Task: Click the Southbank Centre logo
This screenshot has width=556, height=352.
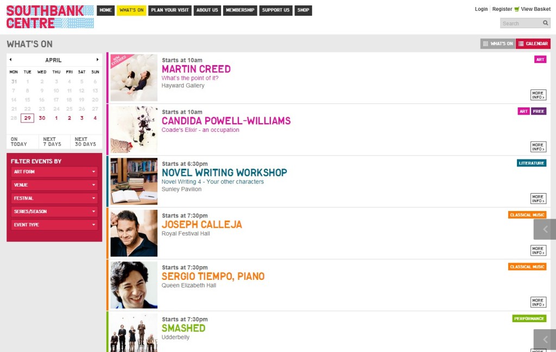Action: click(50, 17)
